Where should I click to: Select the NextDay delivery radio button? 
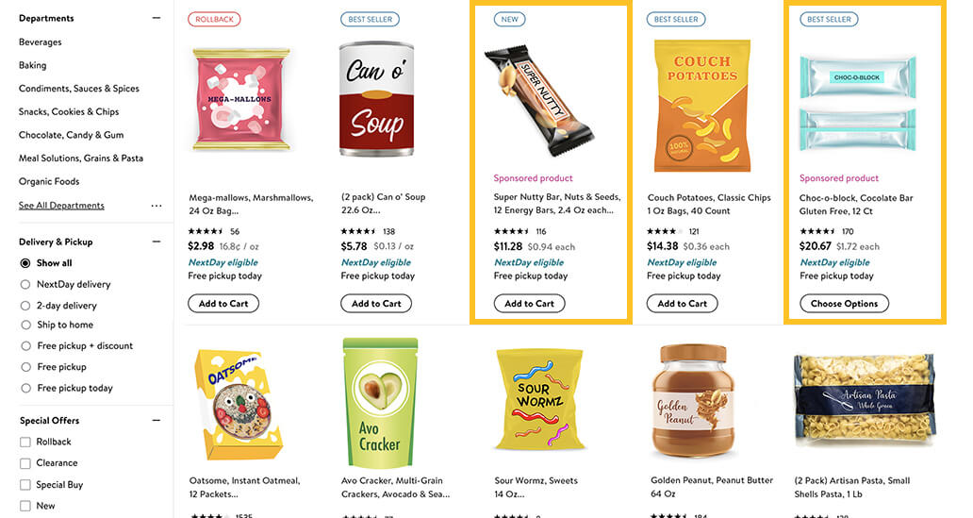pyautogui.click(x=25, y=284)
